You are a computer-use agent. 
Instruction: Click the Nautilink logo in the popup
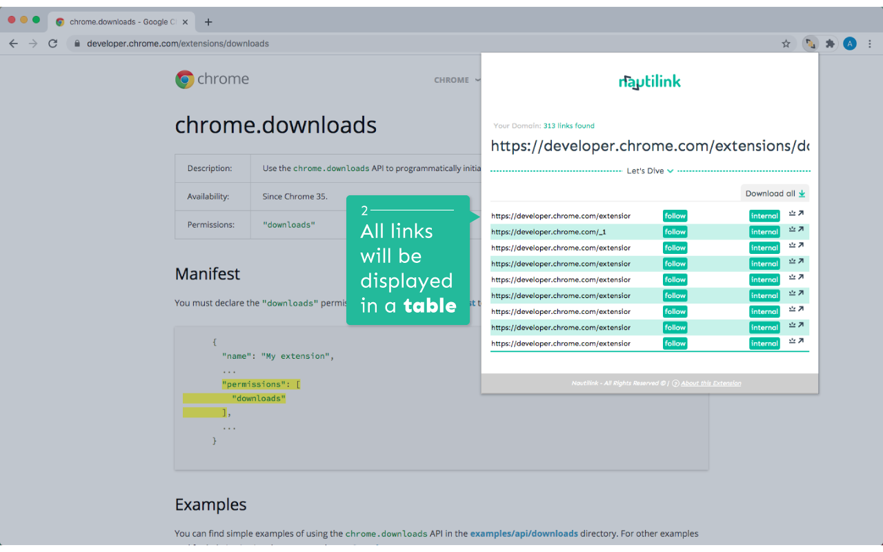(650, 82)
